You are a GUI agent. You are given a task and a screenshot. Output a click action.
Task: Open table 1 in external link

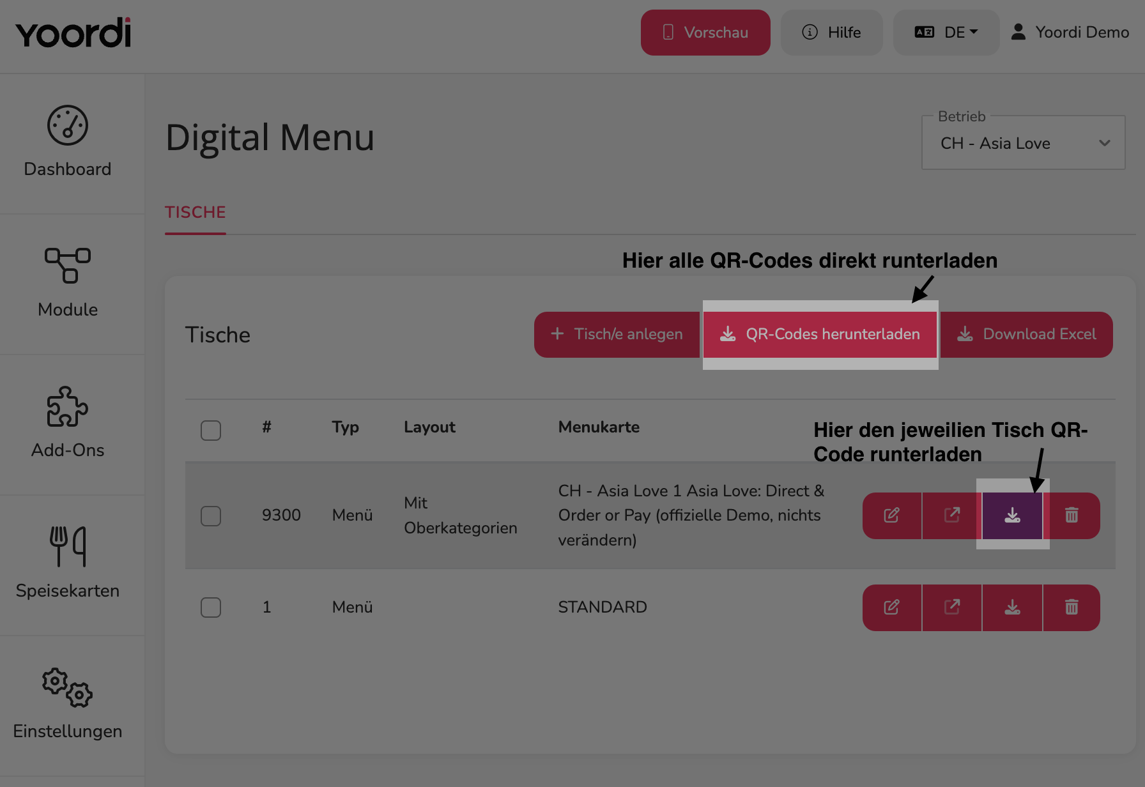[x=952, y=607]
